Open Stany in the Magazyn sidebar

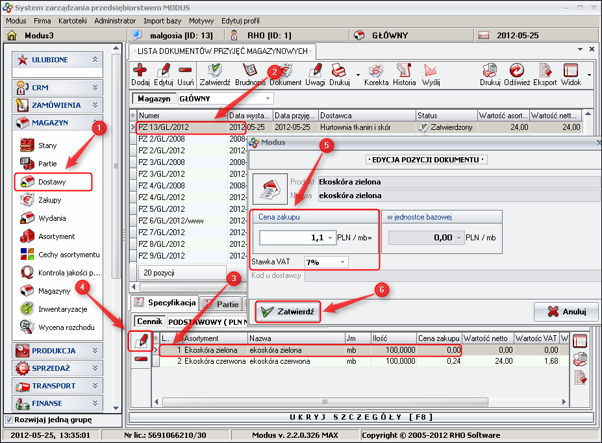point(47,146)
